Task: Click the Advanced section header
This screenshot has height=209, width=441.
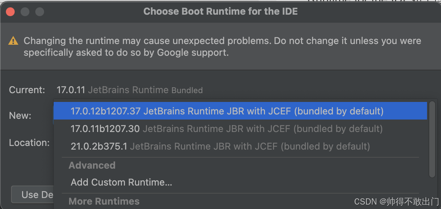Action: tap(92, 165)
